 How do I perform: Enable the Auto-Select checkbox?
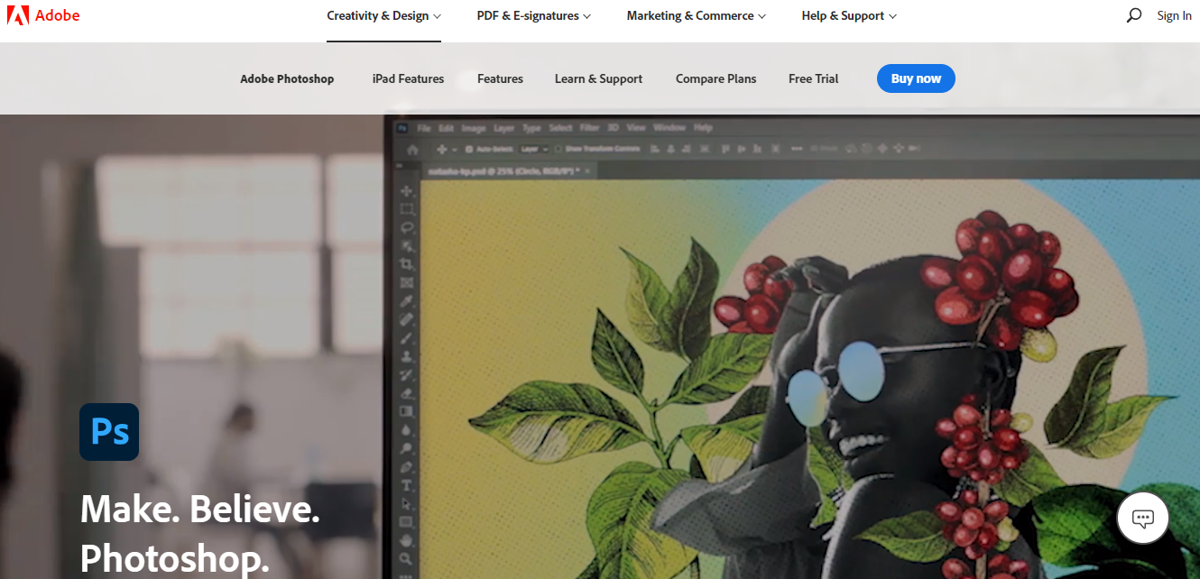469,148
